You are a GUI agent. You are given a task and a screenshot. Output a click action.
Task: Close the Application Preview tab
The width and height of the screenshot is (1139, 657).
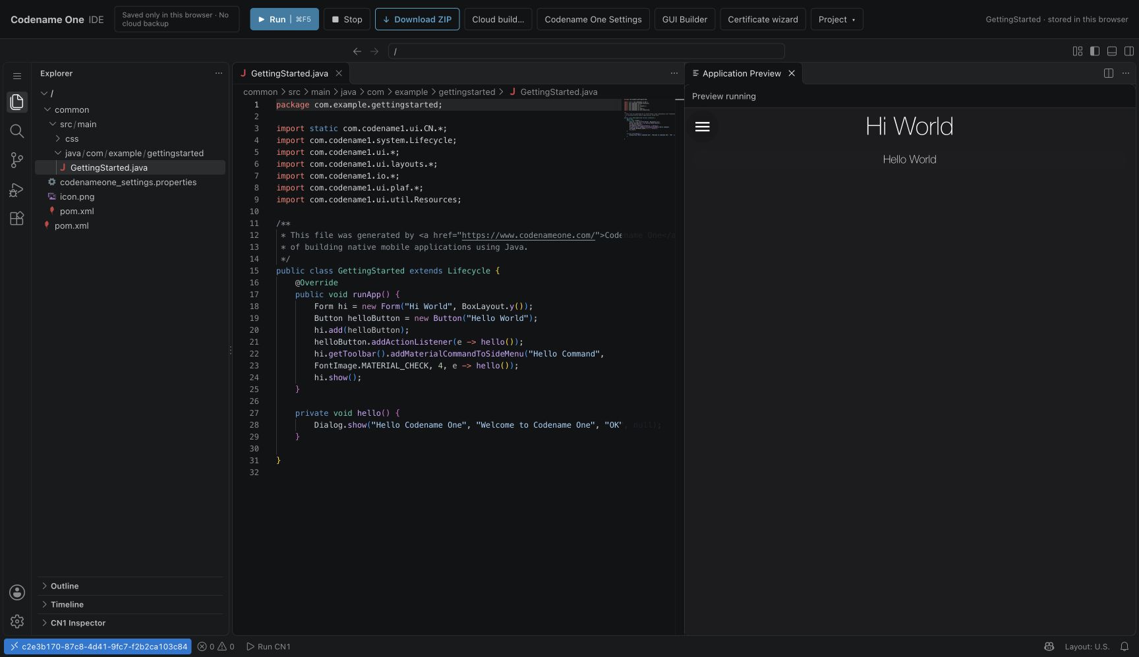pos(792,73)
